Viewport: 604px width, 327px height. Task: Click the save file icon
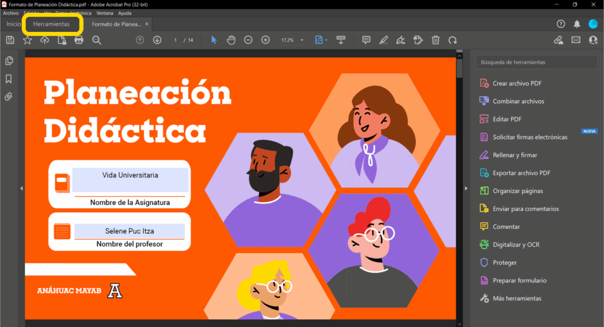point(10,40)
